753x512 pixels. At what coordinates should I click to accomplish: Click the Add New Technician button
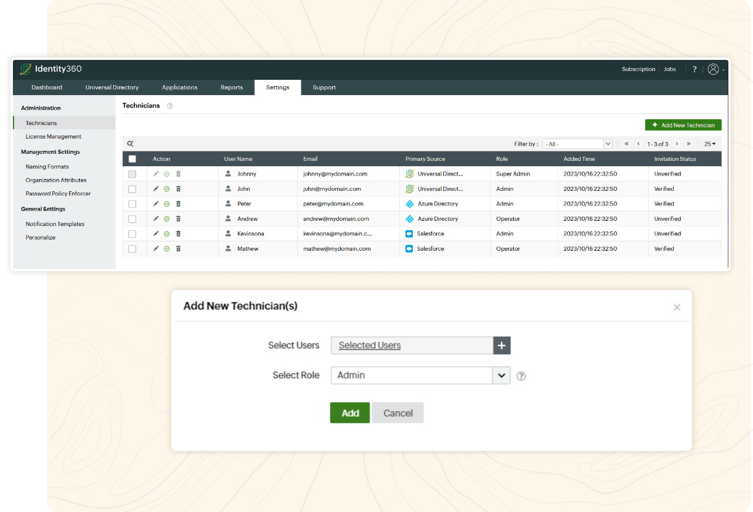[683, 124]
